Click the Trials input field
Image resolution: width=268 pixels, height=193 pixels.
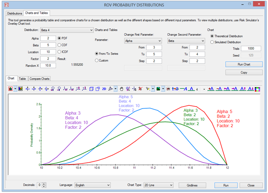(251, 48)
